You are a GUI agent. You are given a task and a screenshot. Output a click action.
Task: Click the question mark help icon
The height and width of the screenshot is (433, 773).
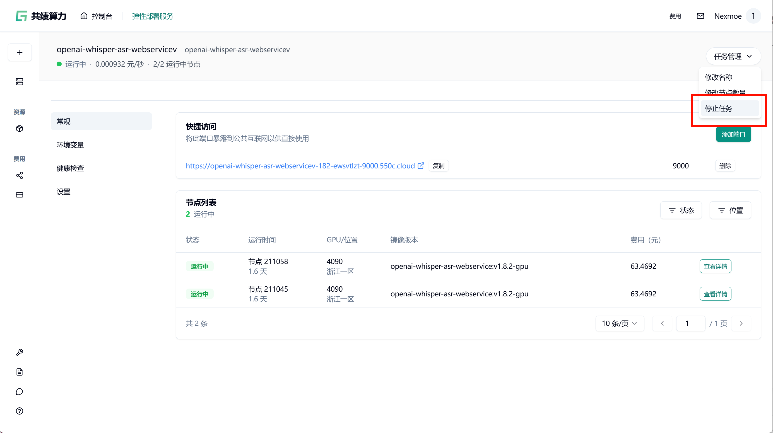(x=20, y=411)
